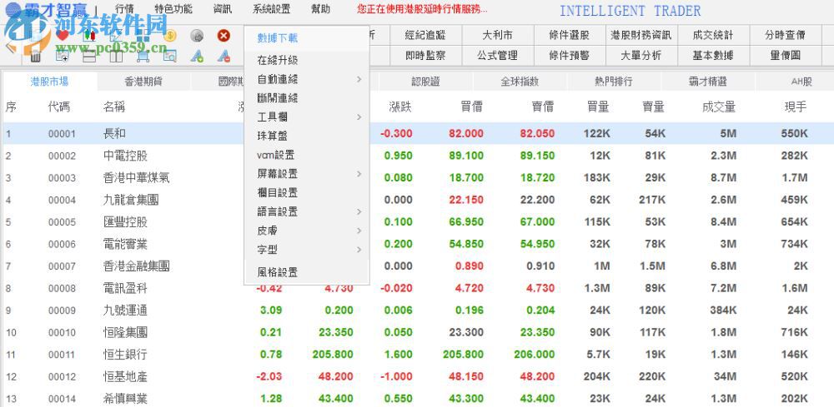The image size is (834, 407).
Task: Click the 條件選股 button
Action: (569, 36)
